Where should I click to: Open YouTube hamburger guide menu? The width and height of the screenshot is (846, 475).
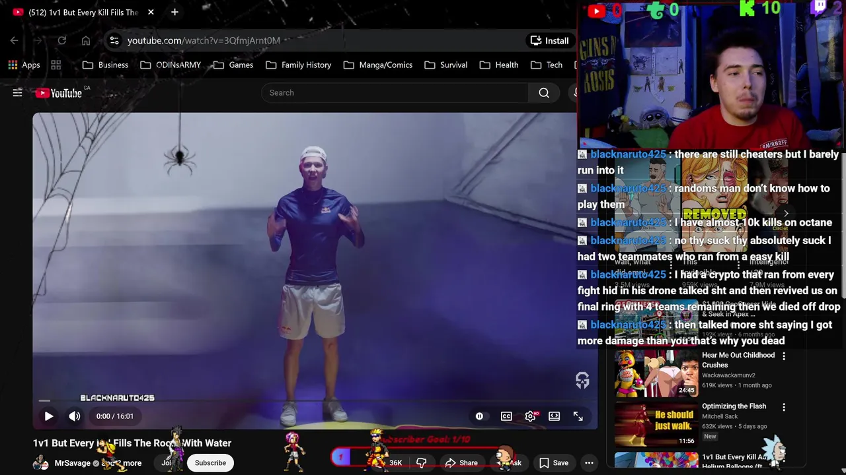pyautogui.click(x=18, y=93)
